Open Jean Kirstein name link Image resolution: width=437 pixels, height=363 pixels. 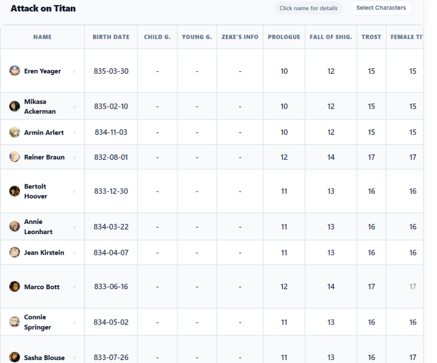44,253
